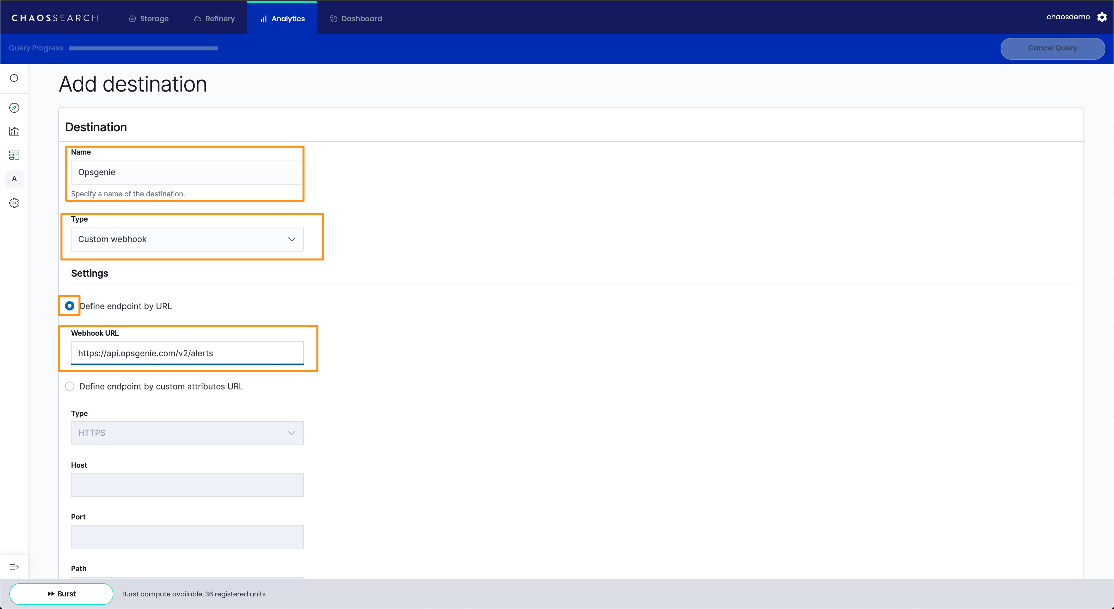Expand sidebar using bottom arrow icon
1114x609 pixels.
[x=14, y=567]
